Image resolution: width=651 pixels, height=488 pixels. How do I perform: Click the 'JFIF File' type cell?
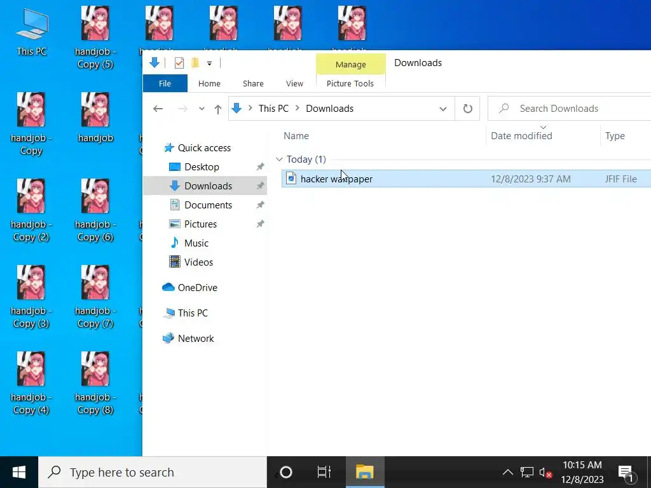620,179
